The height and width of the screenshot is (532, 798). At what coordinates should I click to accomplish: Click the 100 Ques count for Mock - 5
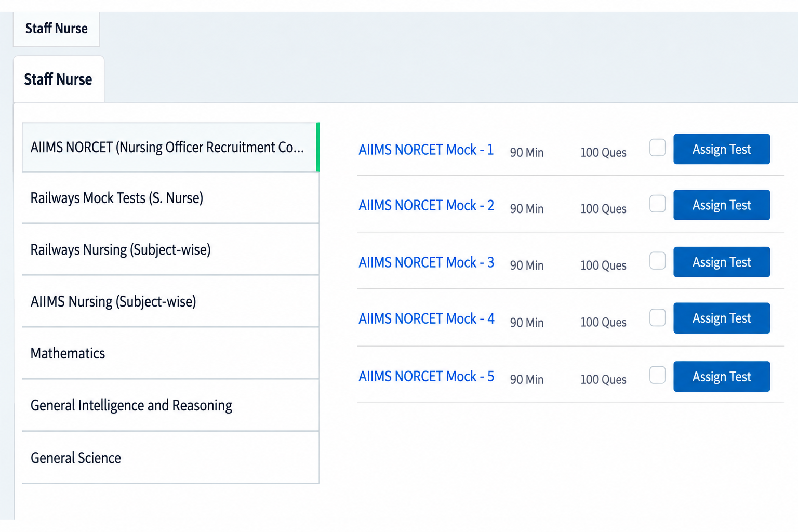tap(603, 380)
